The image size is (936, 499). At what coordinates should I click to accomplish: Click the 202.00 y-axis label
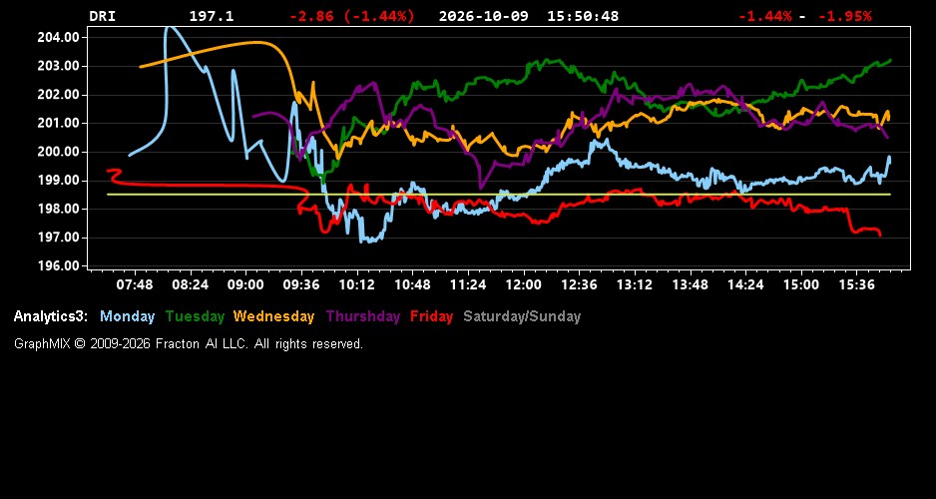(x=58, y=94)
